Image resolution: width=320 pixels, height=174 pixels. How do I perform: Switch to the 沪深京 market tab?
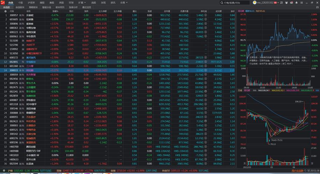(x=31, y=2)
